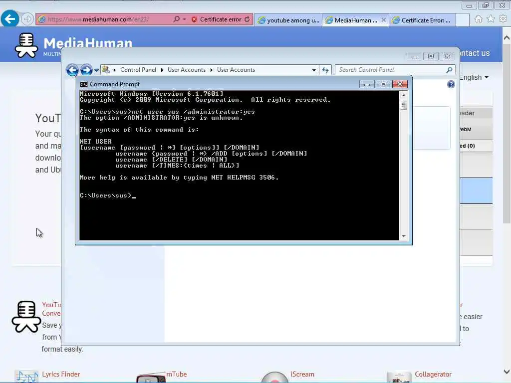Click the Control Panel search magnifier icon
Viewport: 511px width, 383px height.
449,70
